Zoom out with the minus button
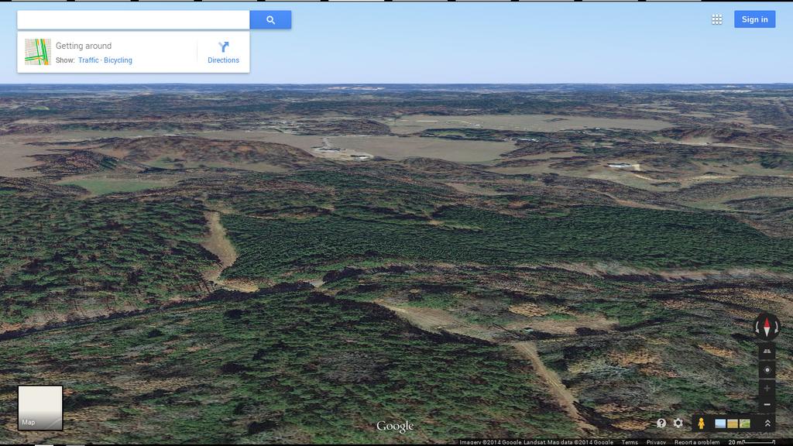This screenshot has height=446, width=793. 767,404
